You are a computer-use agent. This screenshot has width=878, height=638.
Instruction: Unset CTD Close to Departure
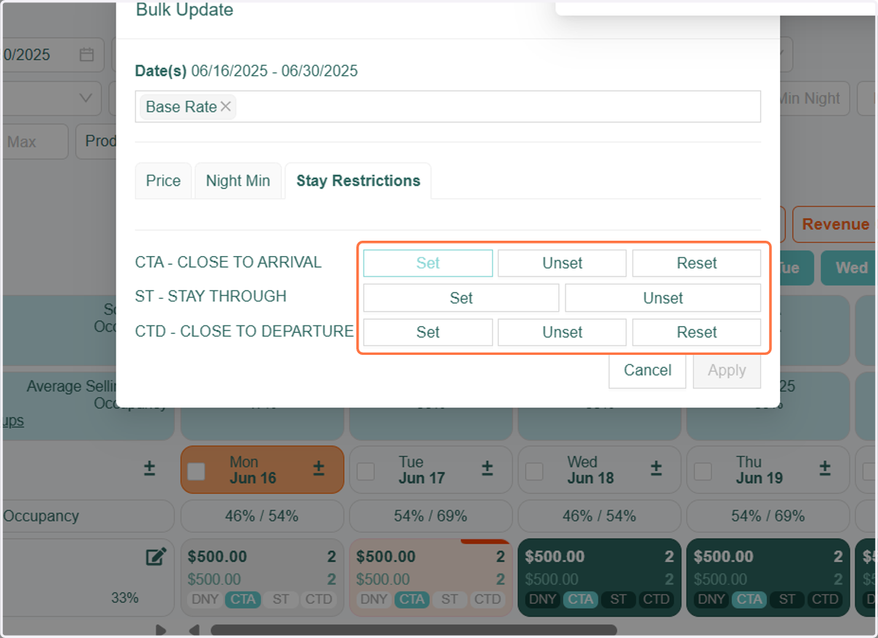[562, 332]
